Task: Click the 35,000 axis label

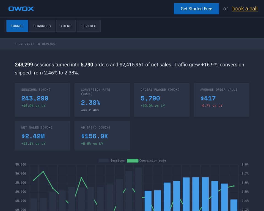Action: [21, 164]
